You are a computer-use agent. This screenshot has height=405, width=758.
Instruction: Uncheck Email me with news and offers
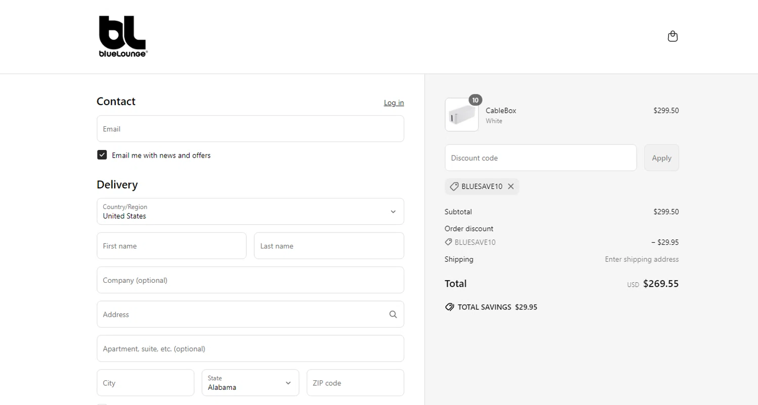(102, 155)
